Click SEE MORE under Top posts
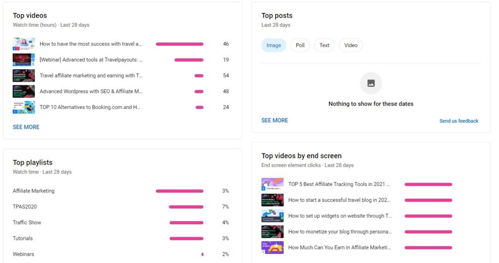499x263 pixels. click(275, 120)
